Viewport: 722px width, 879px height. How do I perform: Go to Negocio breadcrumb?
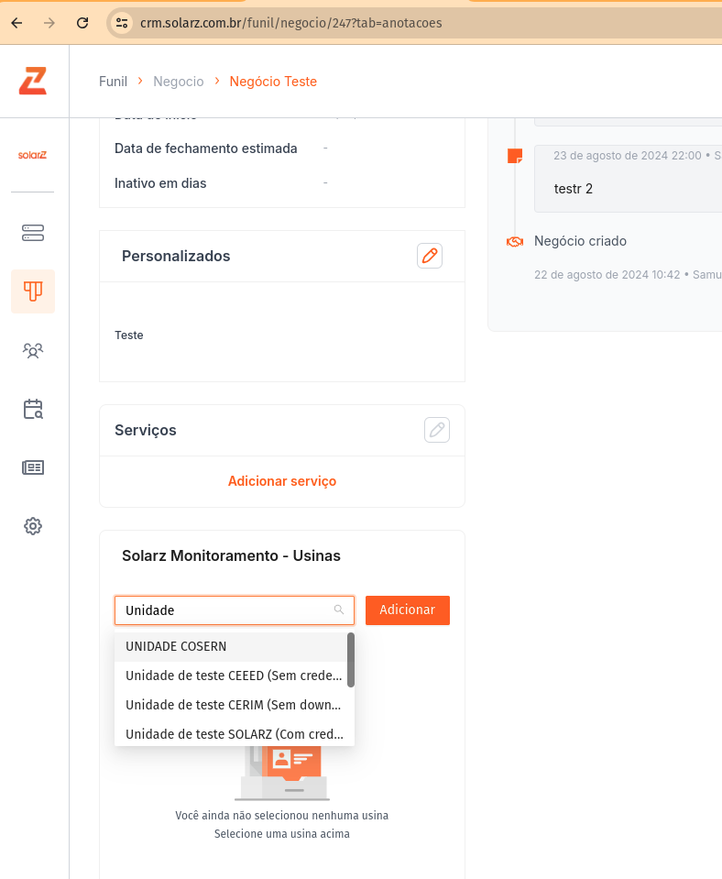coord(179,82)
